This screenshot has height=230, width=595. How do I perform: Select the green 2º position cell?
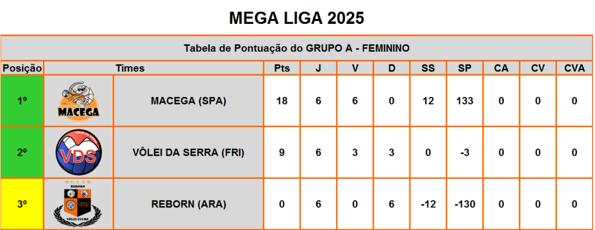(x=22, y=152)
